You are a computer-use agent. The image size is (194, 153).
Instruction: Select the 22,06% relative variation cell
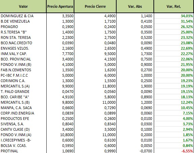tap(174, 59)
